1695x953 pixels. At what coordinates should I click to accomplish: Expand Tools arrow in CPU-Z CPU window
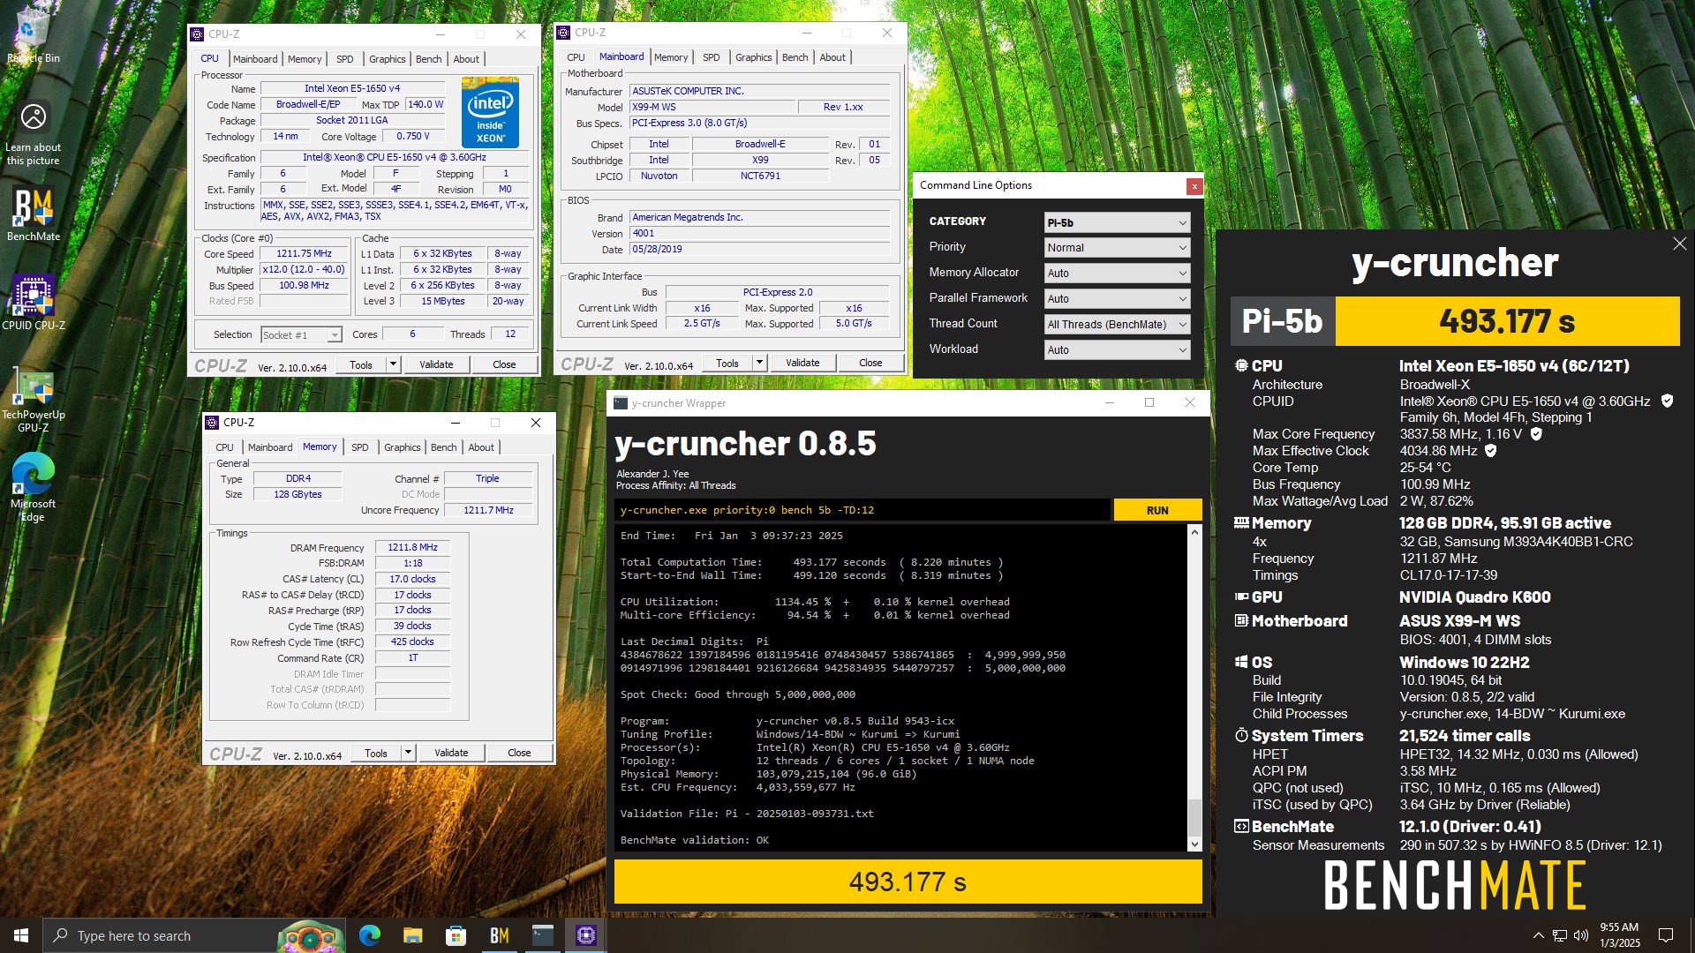393,364
